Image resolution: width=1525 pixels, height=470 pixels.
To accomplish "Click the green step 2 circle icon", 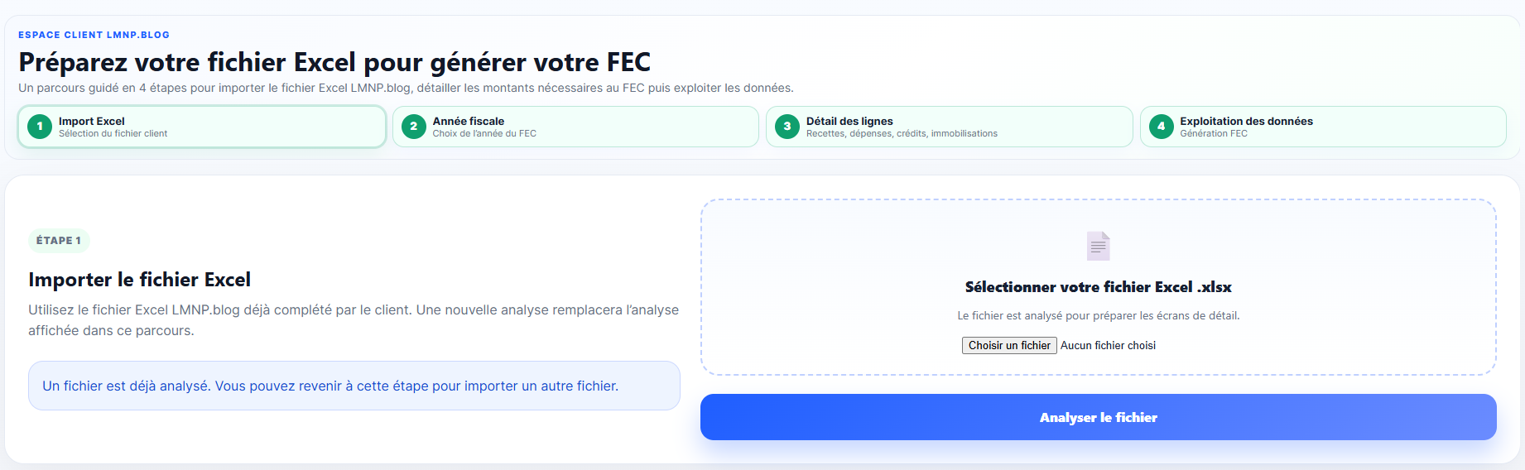I will coord(413,127).
